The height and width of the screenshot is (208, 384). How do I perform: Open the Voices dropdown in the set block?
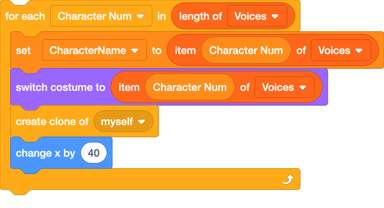(340, 50)
